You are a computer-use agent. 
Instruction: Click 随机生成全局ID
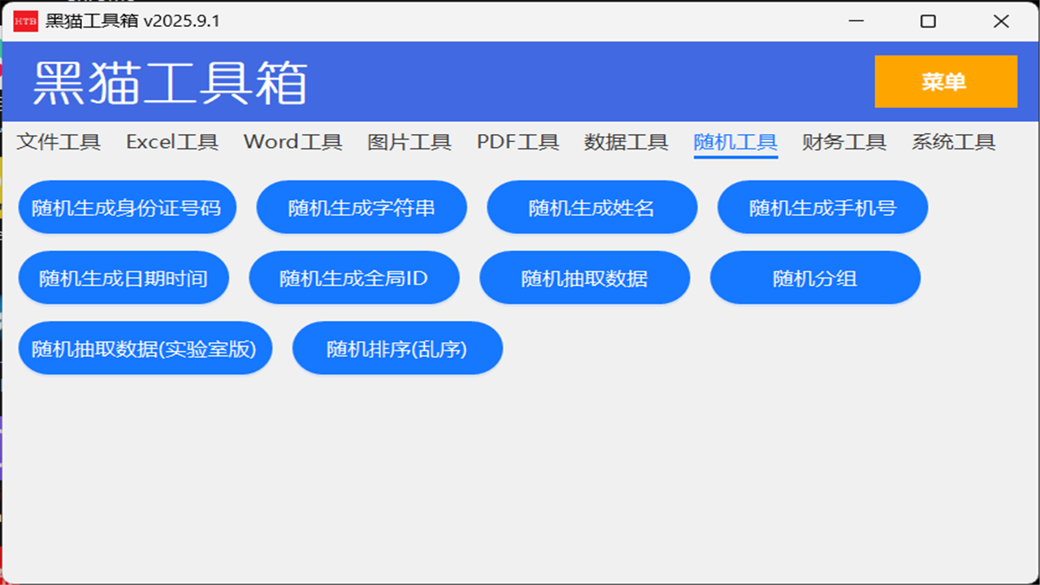point(353,277)
